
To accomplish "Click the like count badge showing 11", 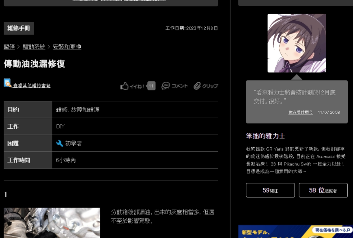I will pyautogui.click(x=151, y=86).
